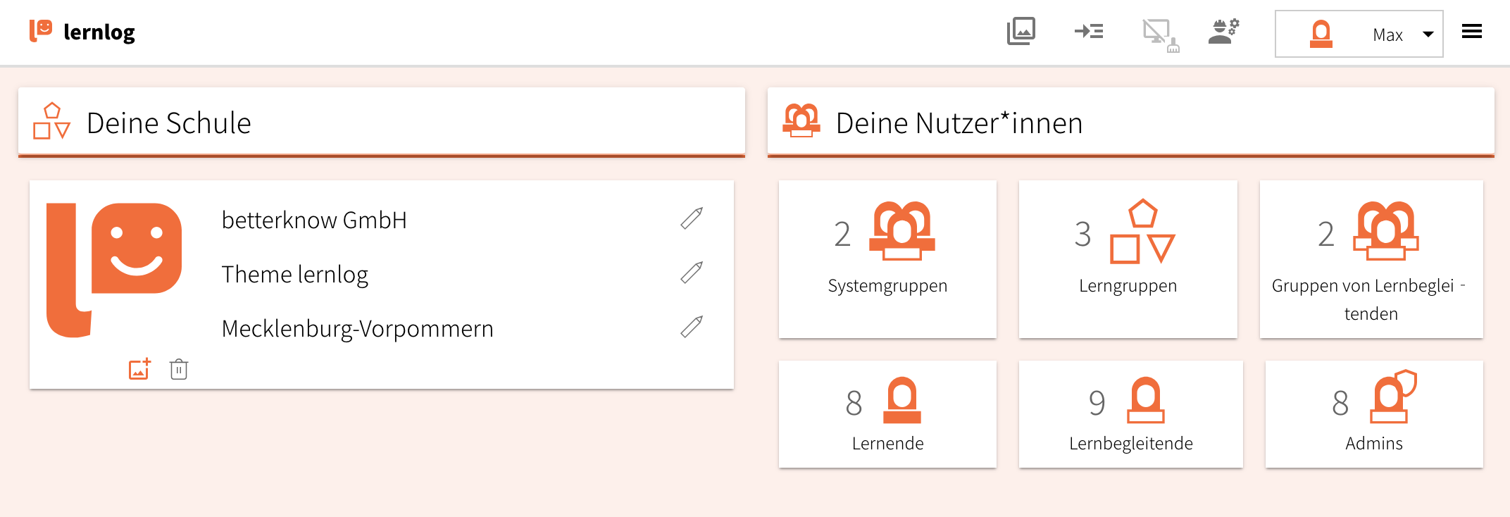Click the large school logo image

(x=114, y=269)
